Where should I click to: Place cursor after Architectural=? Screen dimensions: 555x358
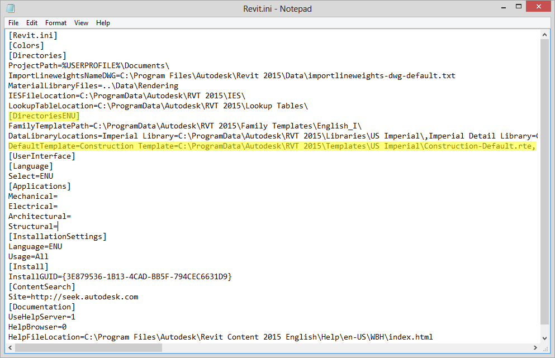click(71, 217)
